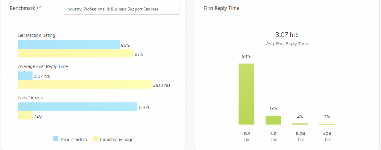
Task: Click the blue 3.07 hrs reply time bar
Action: point(25,76)
